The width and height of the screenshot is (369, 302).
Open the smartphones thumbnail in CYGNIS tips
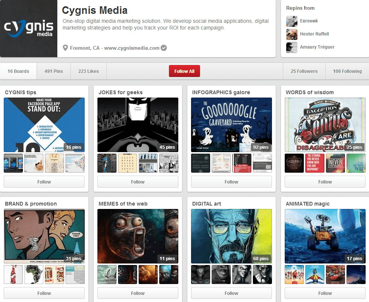pos(13,163)
